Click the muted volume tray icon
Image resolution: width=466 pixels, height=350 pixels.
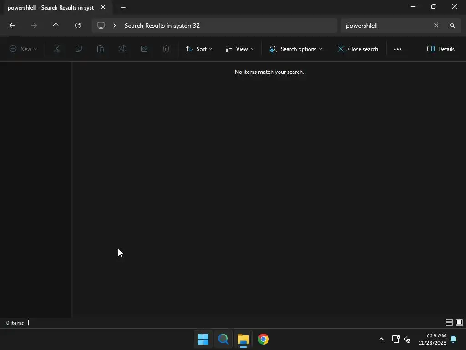(407, 339)
